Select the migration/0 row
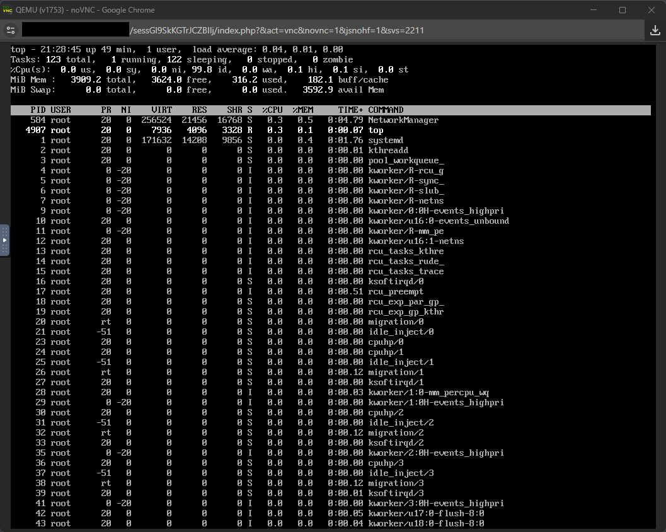Screen dimensions: 666x532 point(330,322)
